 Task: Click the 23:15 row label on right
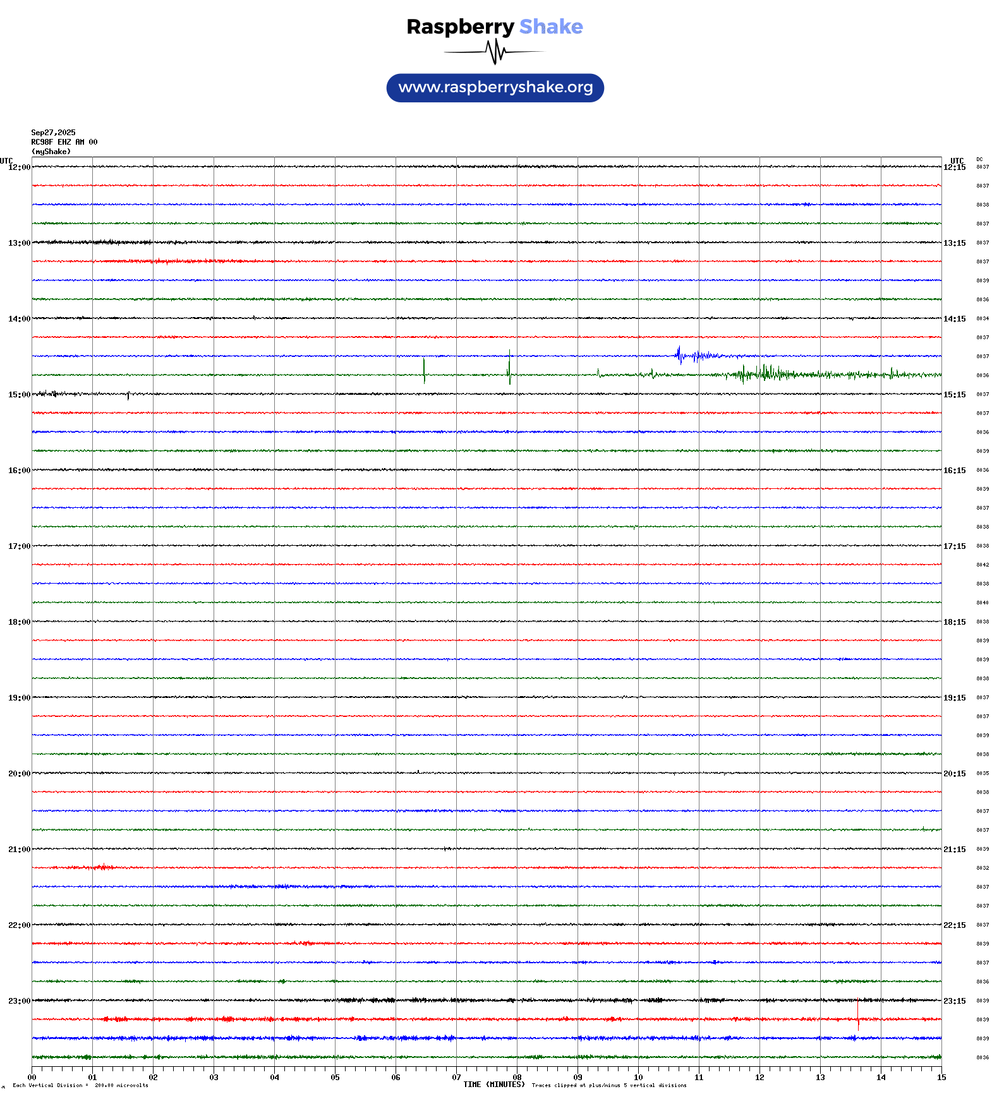(954, 1001)
